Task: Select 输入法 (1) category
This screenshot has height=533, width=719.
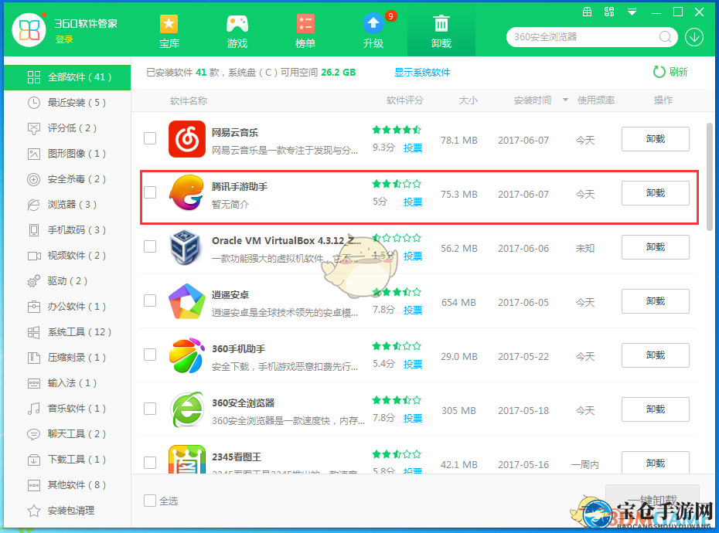Action: (67, 383)
